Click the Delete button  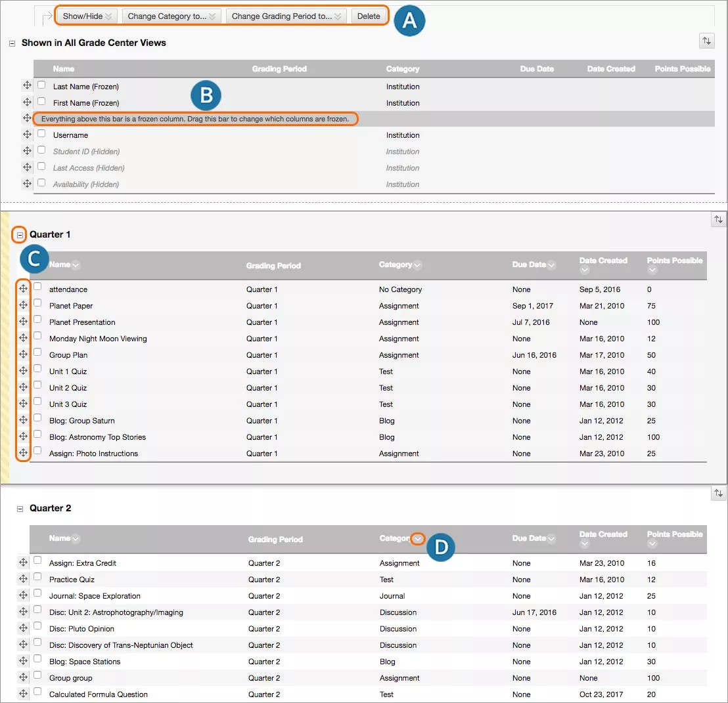pos(369,16)
